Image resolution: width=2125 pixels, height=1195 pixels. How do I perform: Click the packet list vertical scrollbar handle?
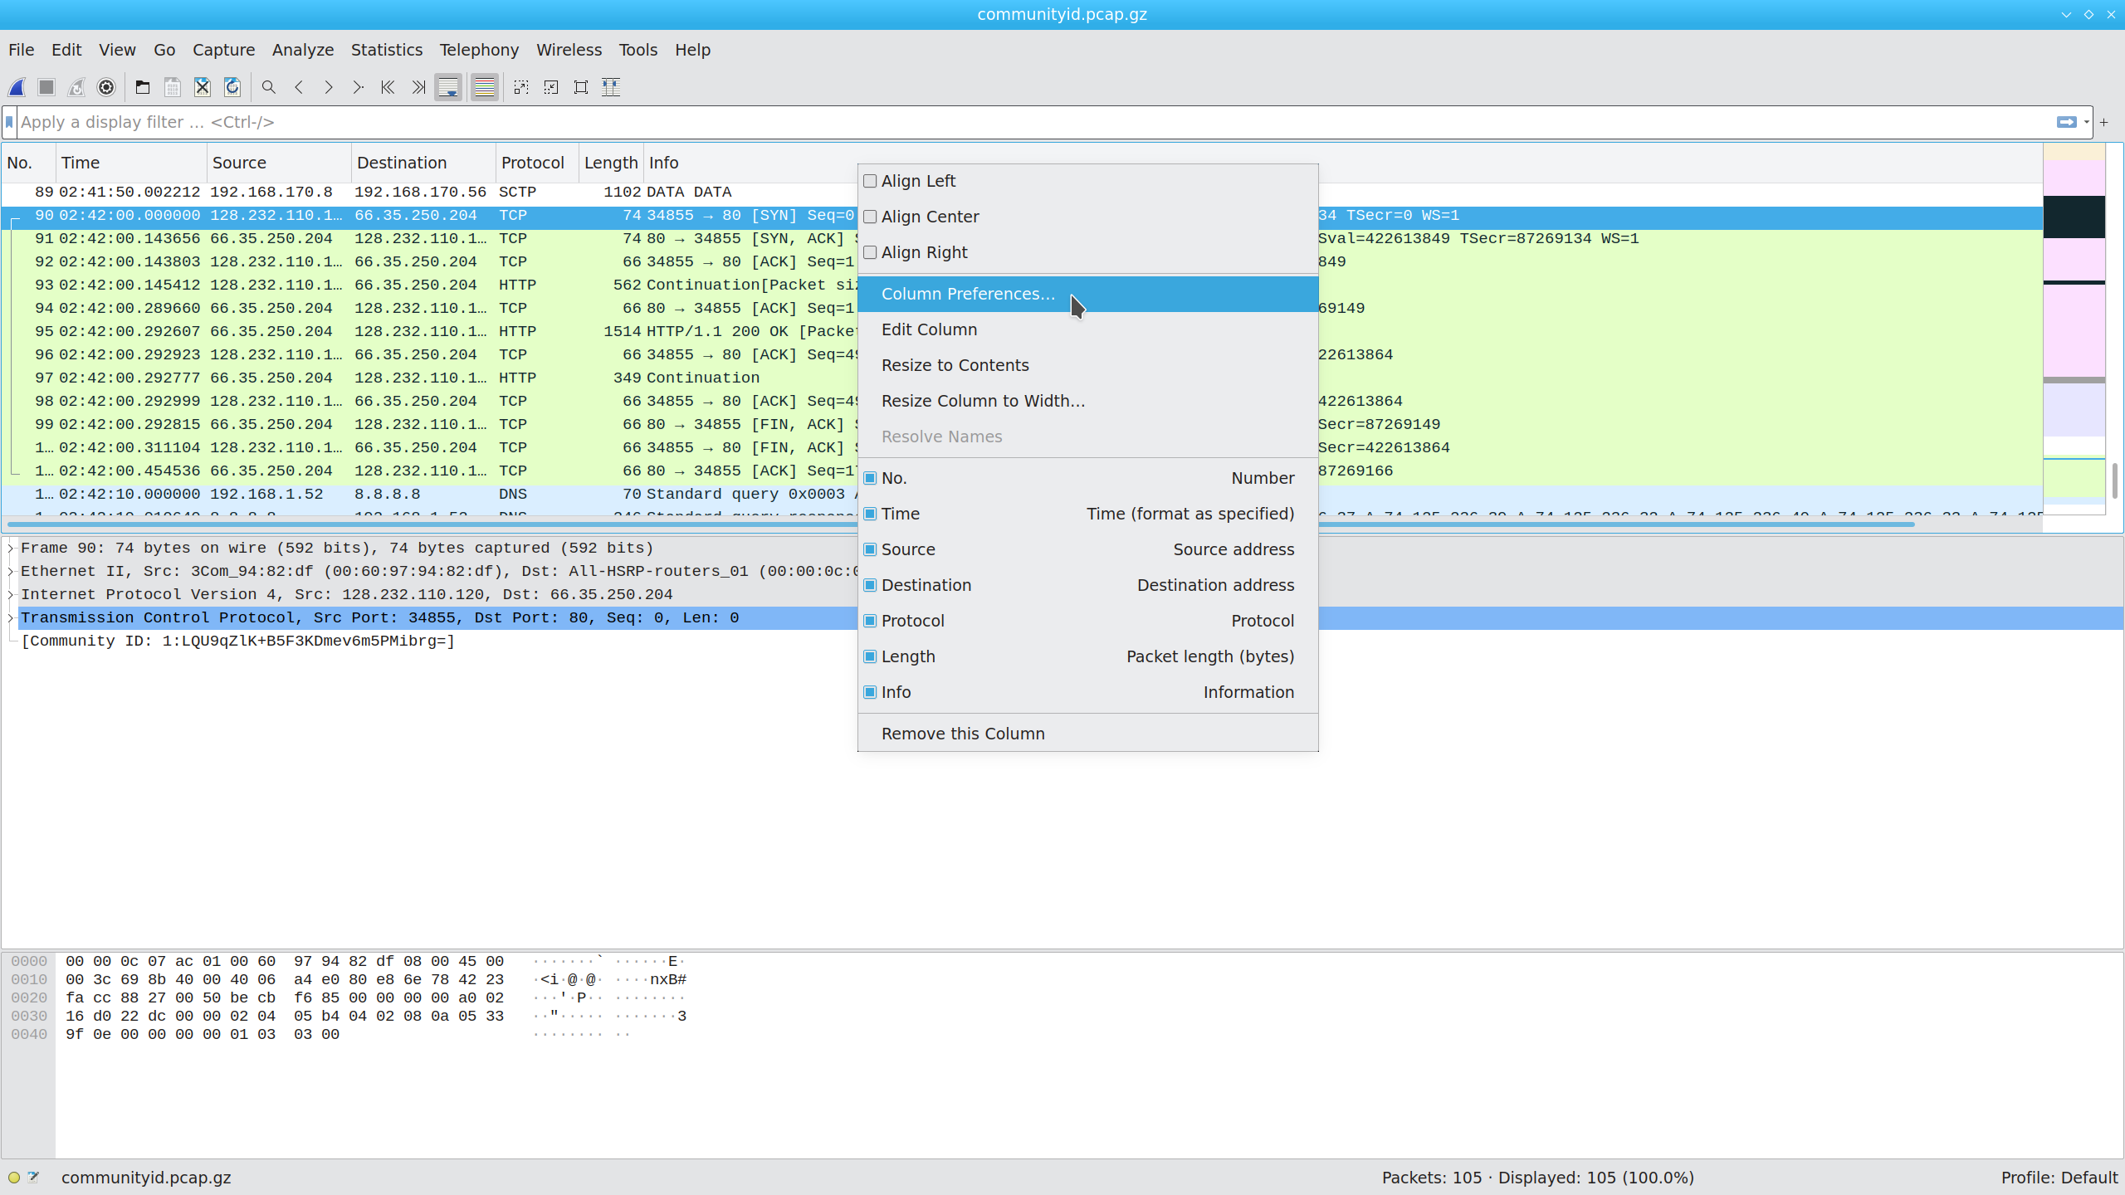click(x=2114, y=480)
